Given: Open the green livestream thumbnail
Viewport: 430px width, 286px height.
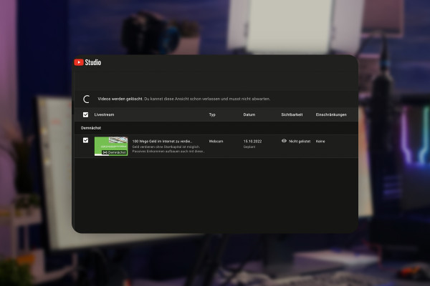Looking at the screenshot, I should tap(111, 146).
